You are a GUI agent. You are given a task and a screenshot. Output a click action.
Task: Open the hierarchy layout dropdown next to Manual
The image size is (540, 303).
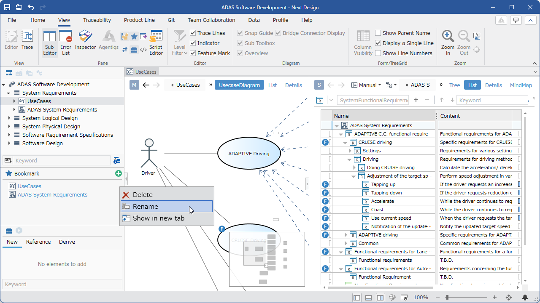point(391,85)
